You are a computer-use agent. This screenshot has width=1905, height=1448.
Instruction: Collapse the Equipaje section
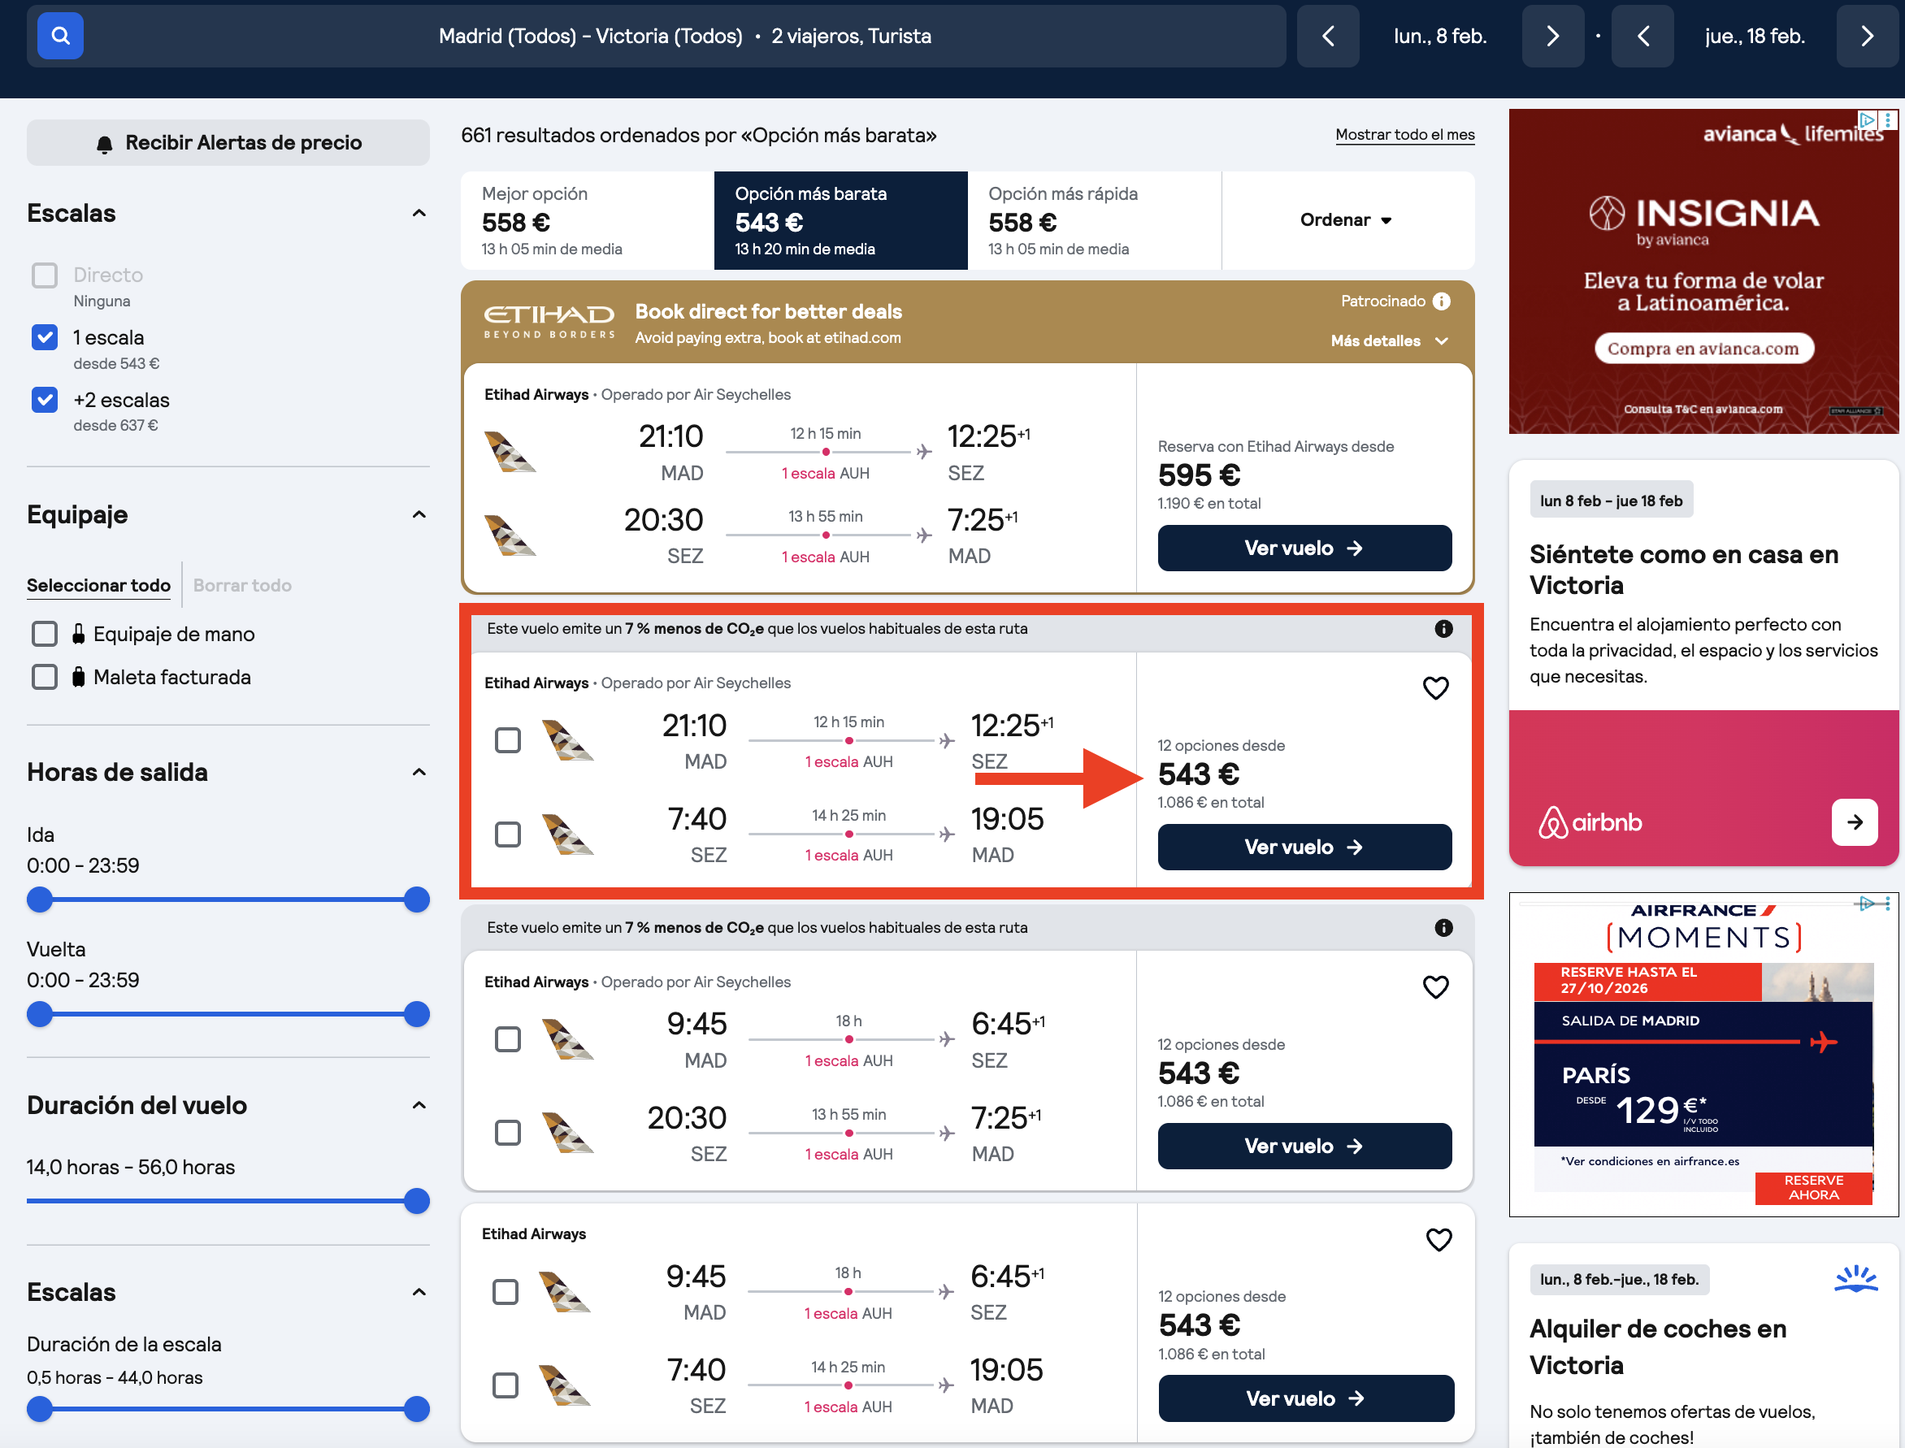[419, 514]
